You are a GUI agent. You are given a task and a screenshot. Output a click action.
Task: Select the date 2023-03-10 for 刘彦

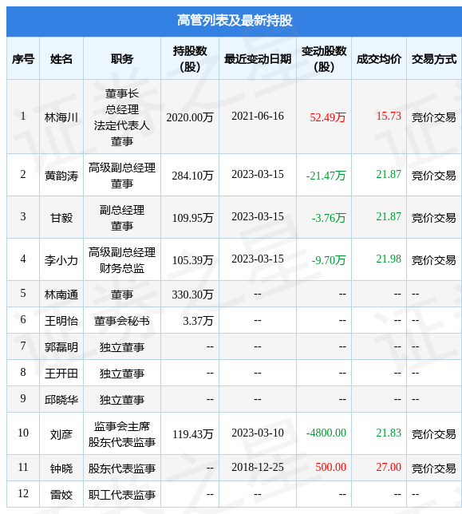(x=258, y=433)
